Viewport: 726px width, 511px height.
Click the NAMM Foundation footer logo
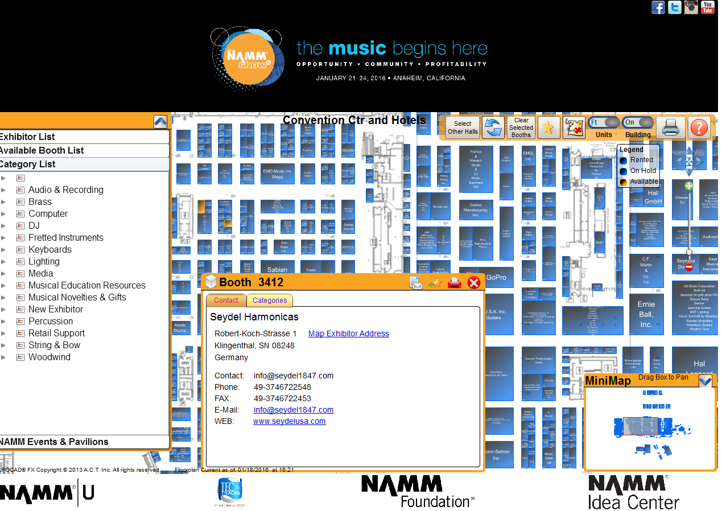point(418,492)
